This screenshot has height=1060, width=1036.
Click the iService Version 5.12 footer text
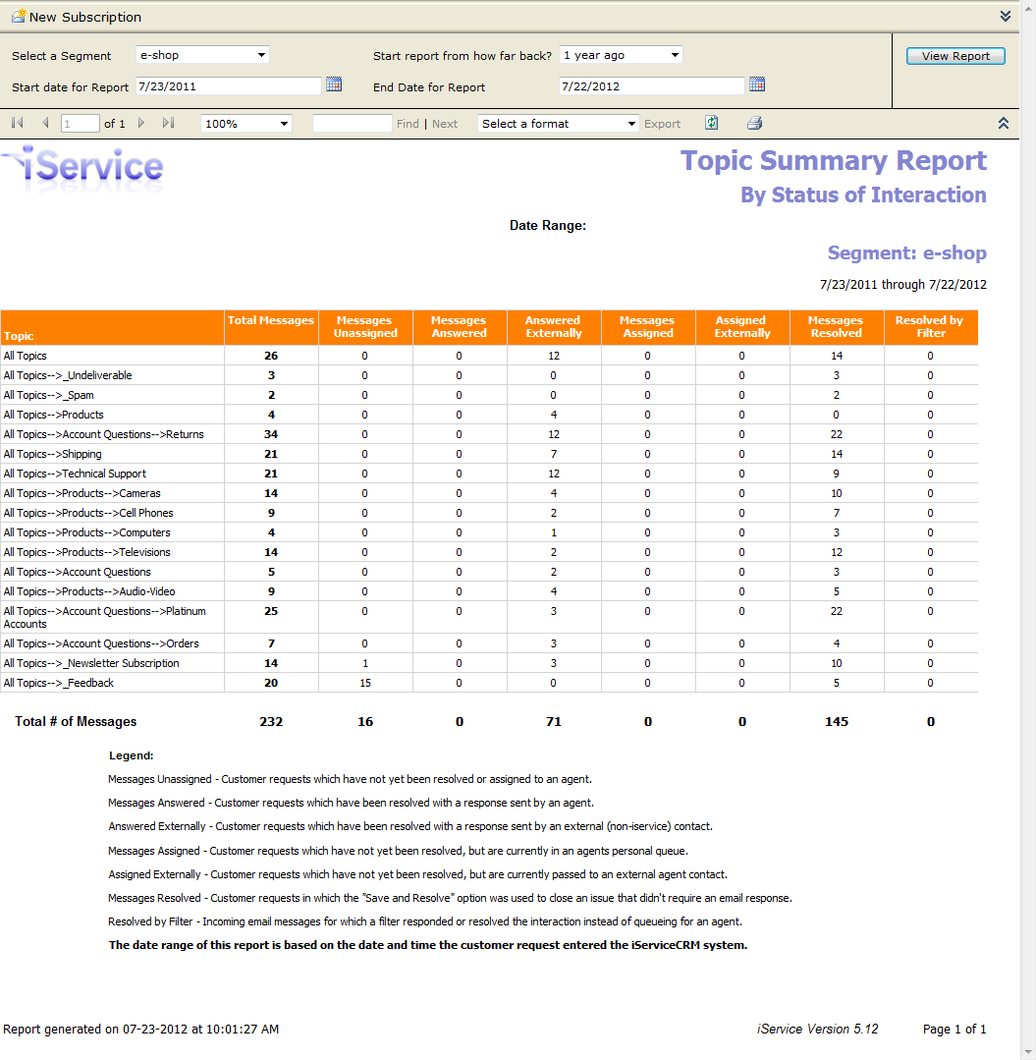(x=818, y=1029)
